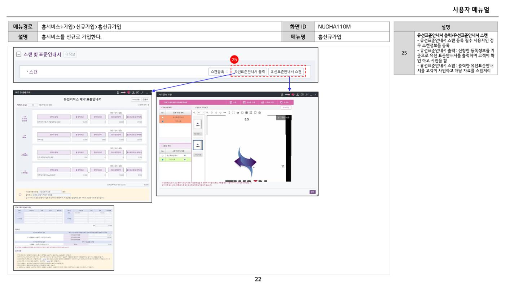The image size is (505, 284).
Task: Click the 출력 print button in 표준안내서 window
Action: point(146,99)
